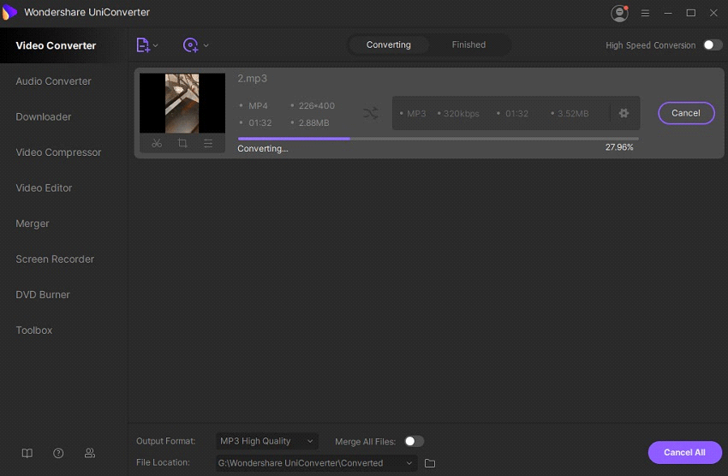The height and width of the screenshot is (476, 728).
Task: Click the community users icon
Action: pos(90,453)
